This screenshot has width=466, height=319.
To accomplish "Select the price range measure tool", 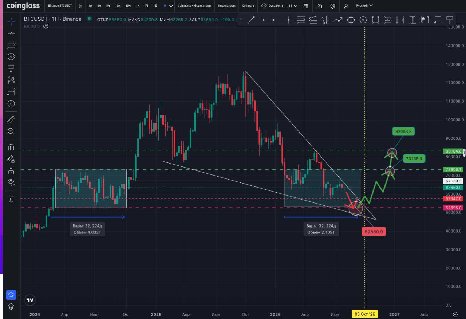I will point(413,20).
